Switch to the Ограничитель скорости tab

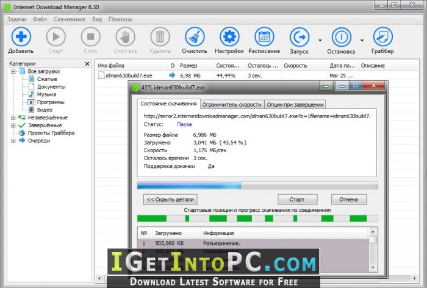click(232, 105)
